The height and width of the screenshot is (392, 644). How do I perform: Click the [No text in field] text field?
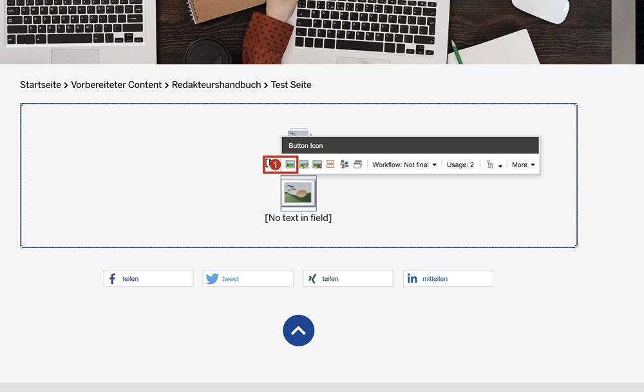point(298,218)
